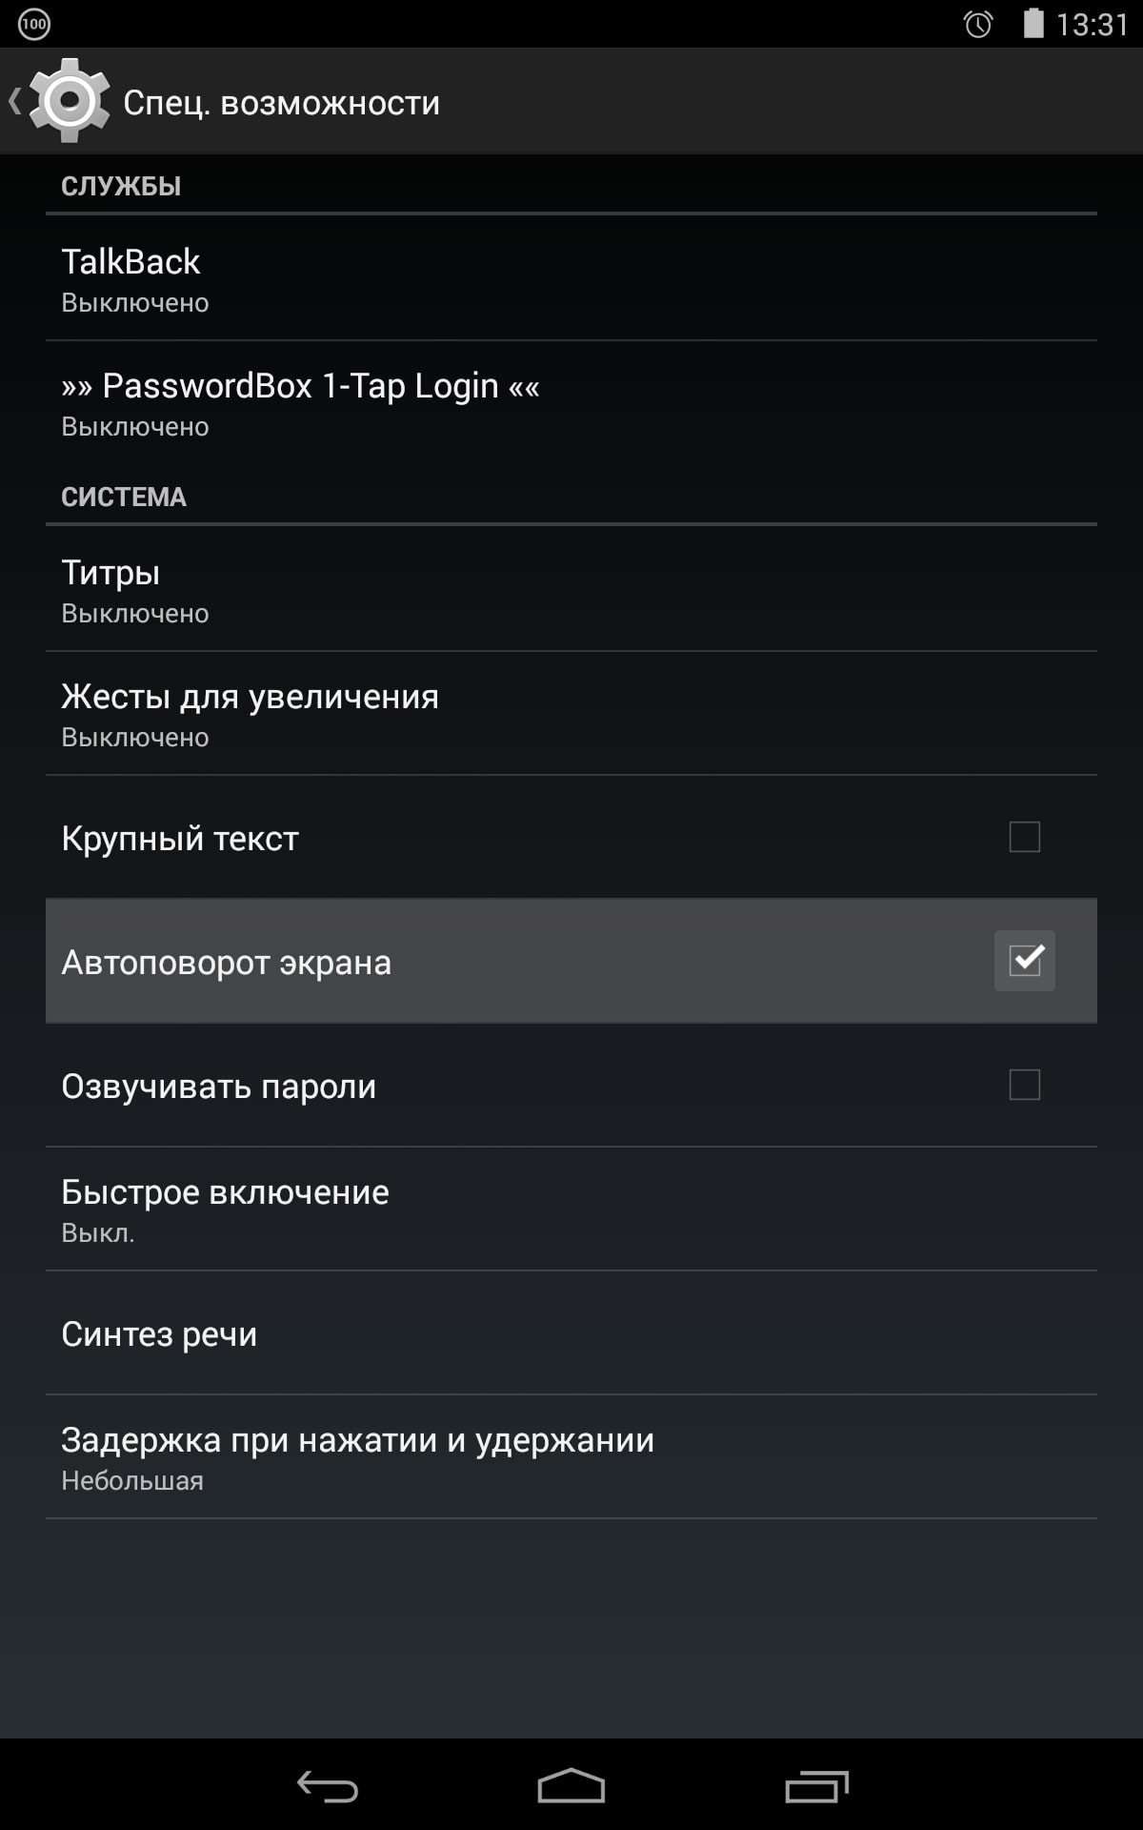Tap the Home navigation button
This screenshot has width=1143, height=1830.
click(571, 1786)
